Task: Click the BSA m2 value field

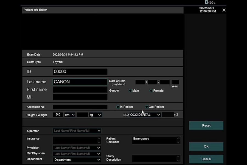Action: [x=168, y=115]
